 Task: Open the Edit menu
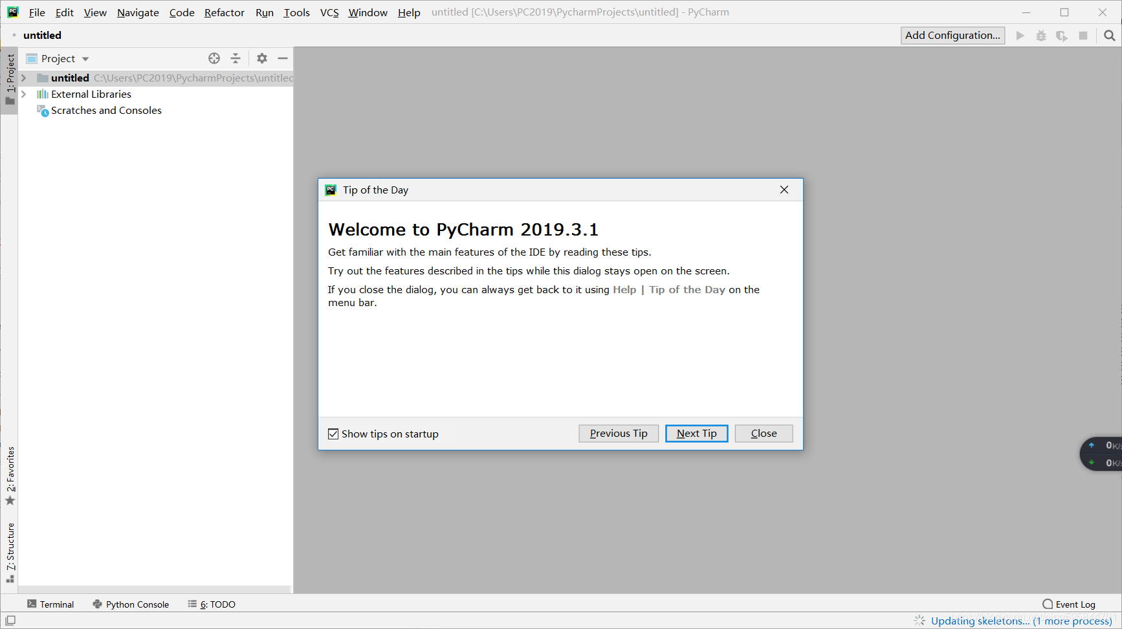tap(64, 12)
